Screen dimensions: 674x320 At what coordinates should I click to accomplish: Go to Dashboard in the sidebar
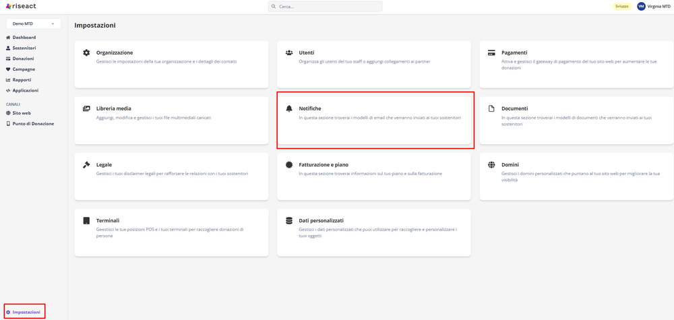pyautogui.click(x=24, y=38)
